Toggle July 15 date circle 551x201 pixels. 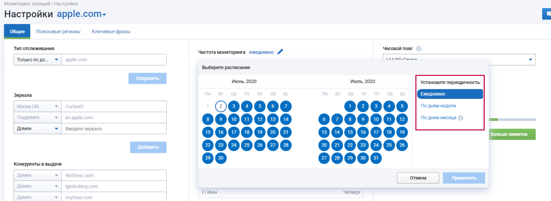[x=350, y=132]
